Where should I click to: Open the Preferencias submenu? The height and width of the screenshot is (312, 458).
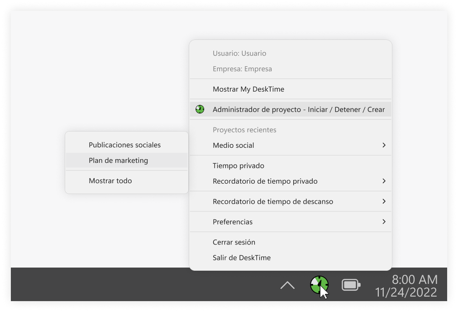291,222
